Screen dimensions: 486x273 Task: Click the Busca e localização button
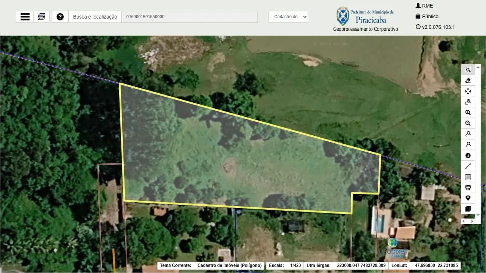coord(95,17)
